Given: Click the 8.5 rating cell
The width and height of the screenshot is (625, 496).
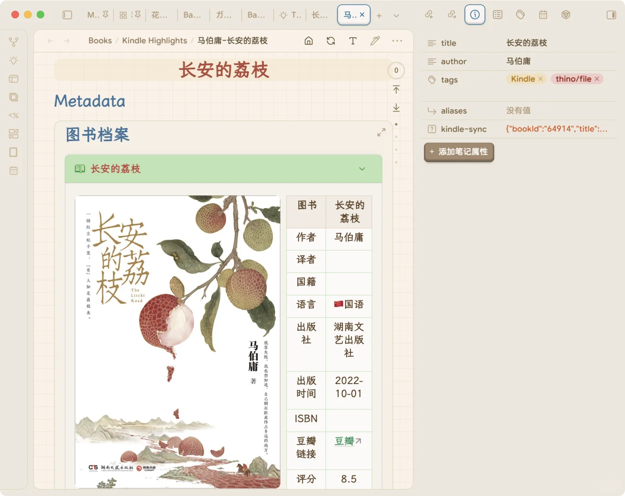Looking at the screenshot, I should [349, 479].
